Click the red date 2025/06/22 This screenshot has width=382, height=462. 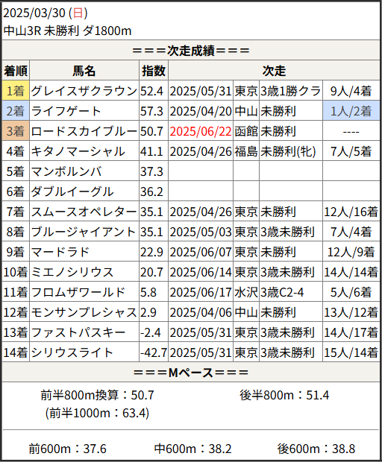pyautogui.click(x=201, y=131)
